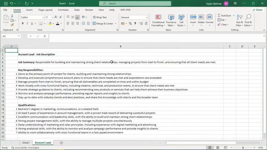The height and width of the screenshot is (150, 267).
Task: Click the Search box in title bar
Action: (135, 3)
